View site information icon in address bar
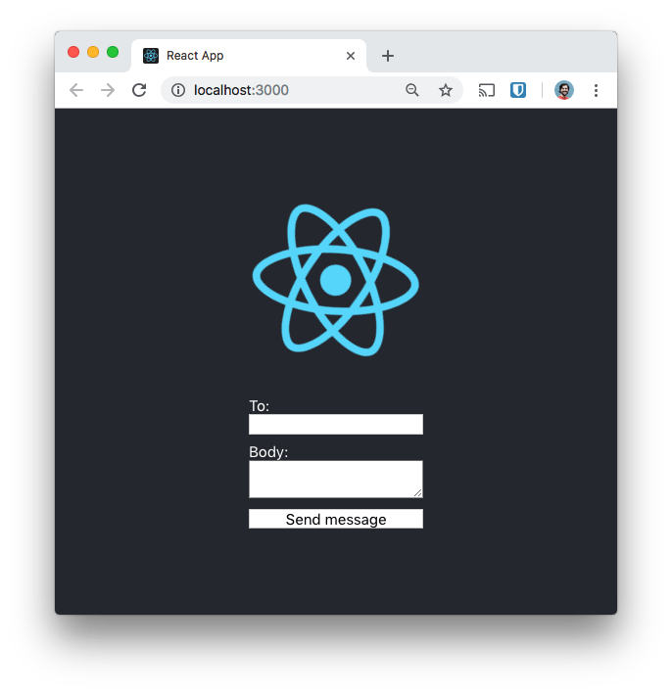672x693 pixels. coord(178,90)
